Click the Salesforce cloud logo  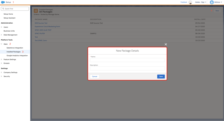[3, 2]
